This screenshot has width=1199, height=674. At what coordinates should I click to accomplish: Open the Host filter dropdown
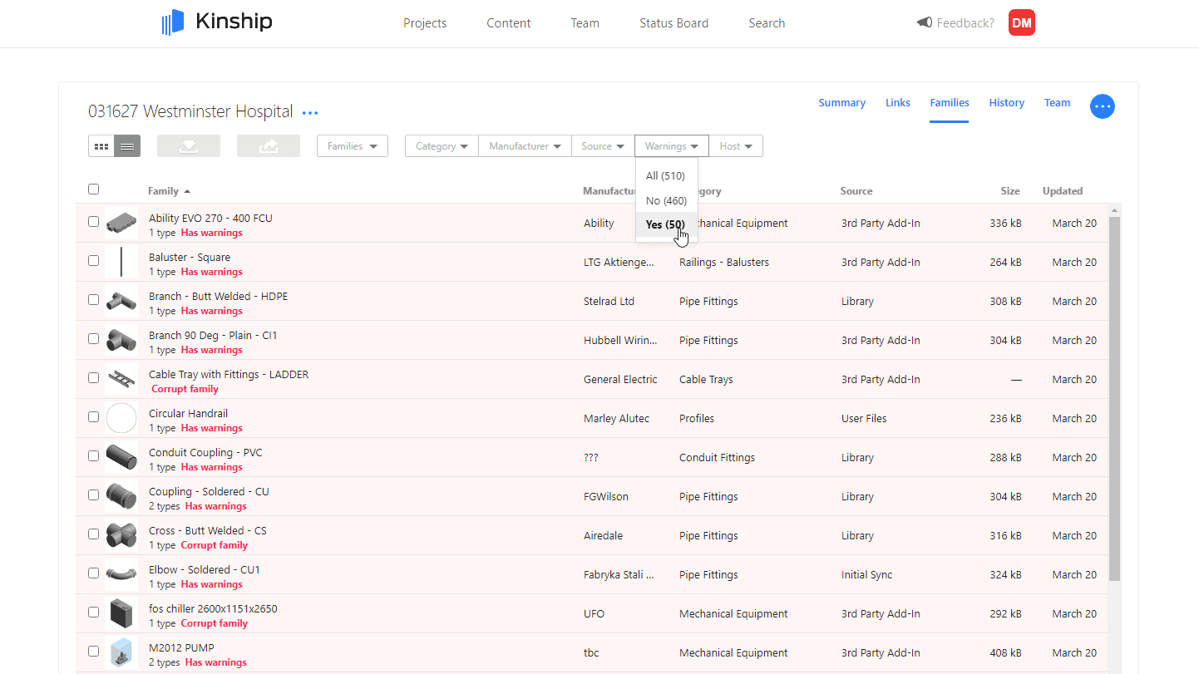point(736,145)
